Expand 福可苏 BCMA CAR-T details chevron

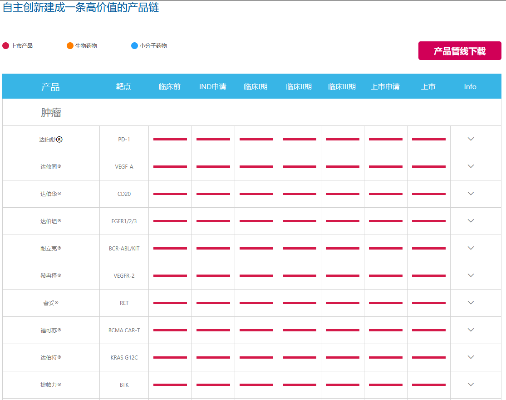tap(471, 330)
